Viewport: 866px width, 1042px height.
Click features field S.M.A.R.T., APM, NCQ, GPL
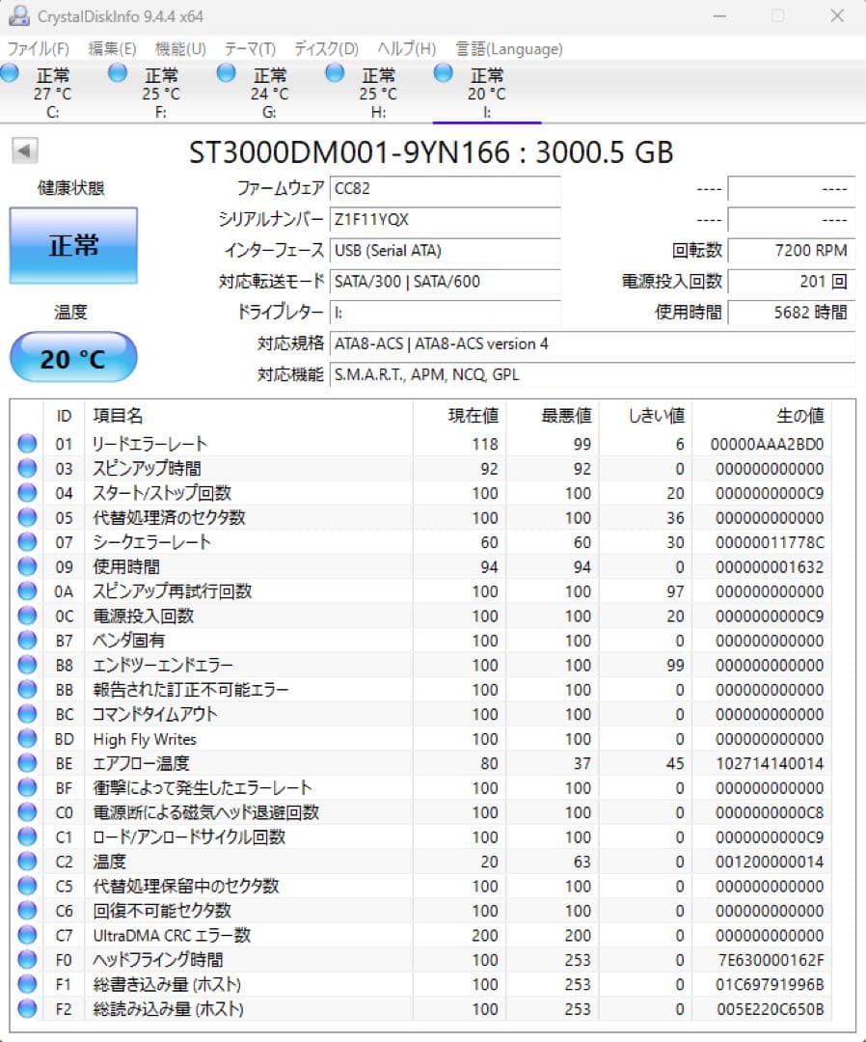592,374
